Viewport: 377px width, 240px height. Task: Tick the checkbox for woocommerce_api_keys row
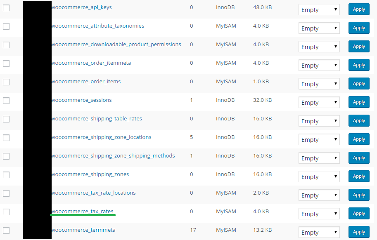pyautogui.click(x=6, y=8)
